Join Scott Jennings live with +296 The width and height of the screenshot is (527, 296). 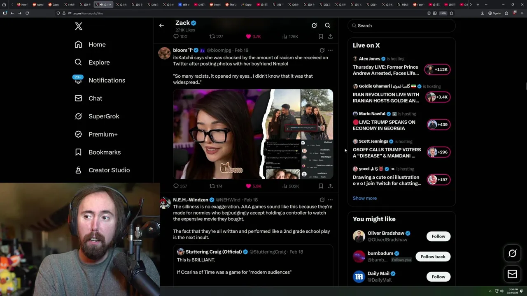(438, 152)
